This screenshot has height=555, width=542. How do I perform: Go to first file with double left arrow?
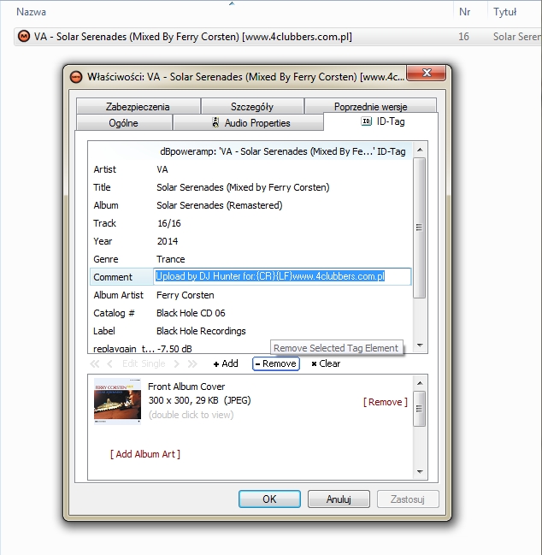(x=94, y=363)
